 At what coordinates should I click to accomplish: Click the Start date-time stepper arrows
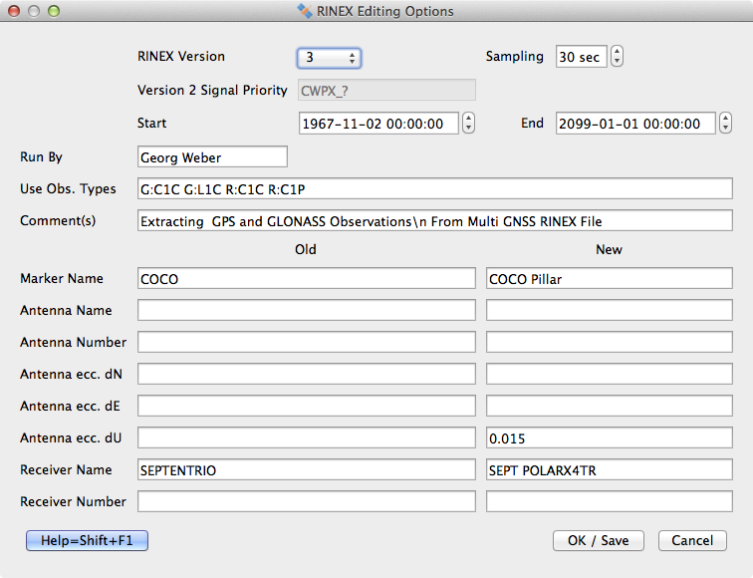(x=469, y=124)
